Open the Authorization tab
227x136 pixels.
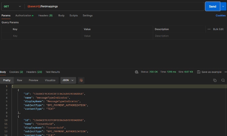(24, 15)
